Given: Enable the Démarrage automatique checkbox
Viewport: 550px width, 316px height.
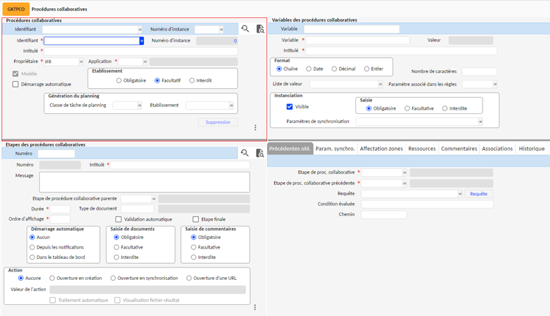Looking at the screenshot, I should coord(16,85).
